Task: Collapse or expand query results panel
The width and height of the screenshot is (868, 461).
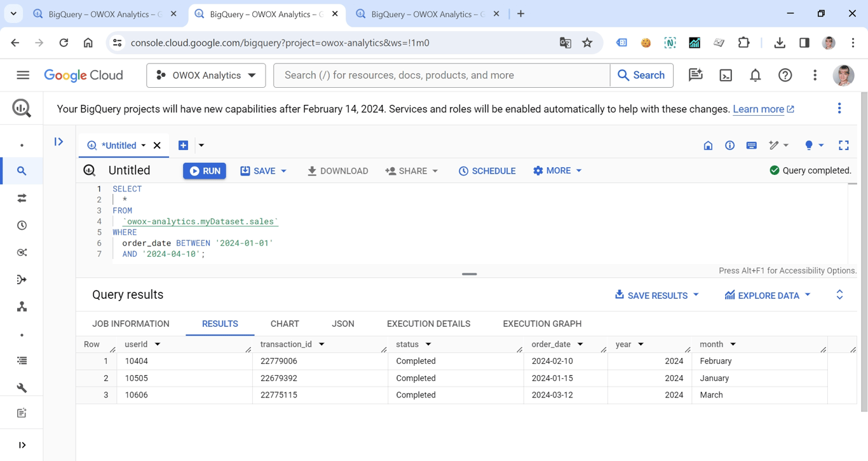Action: (x=839, y=294)
